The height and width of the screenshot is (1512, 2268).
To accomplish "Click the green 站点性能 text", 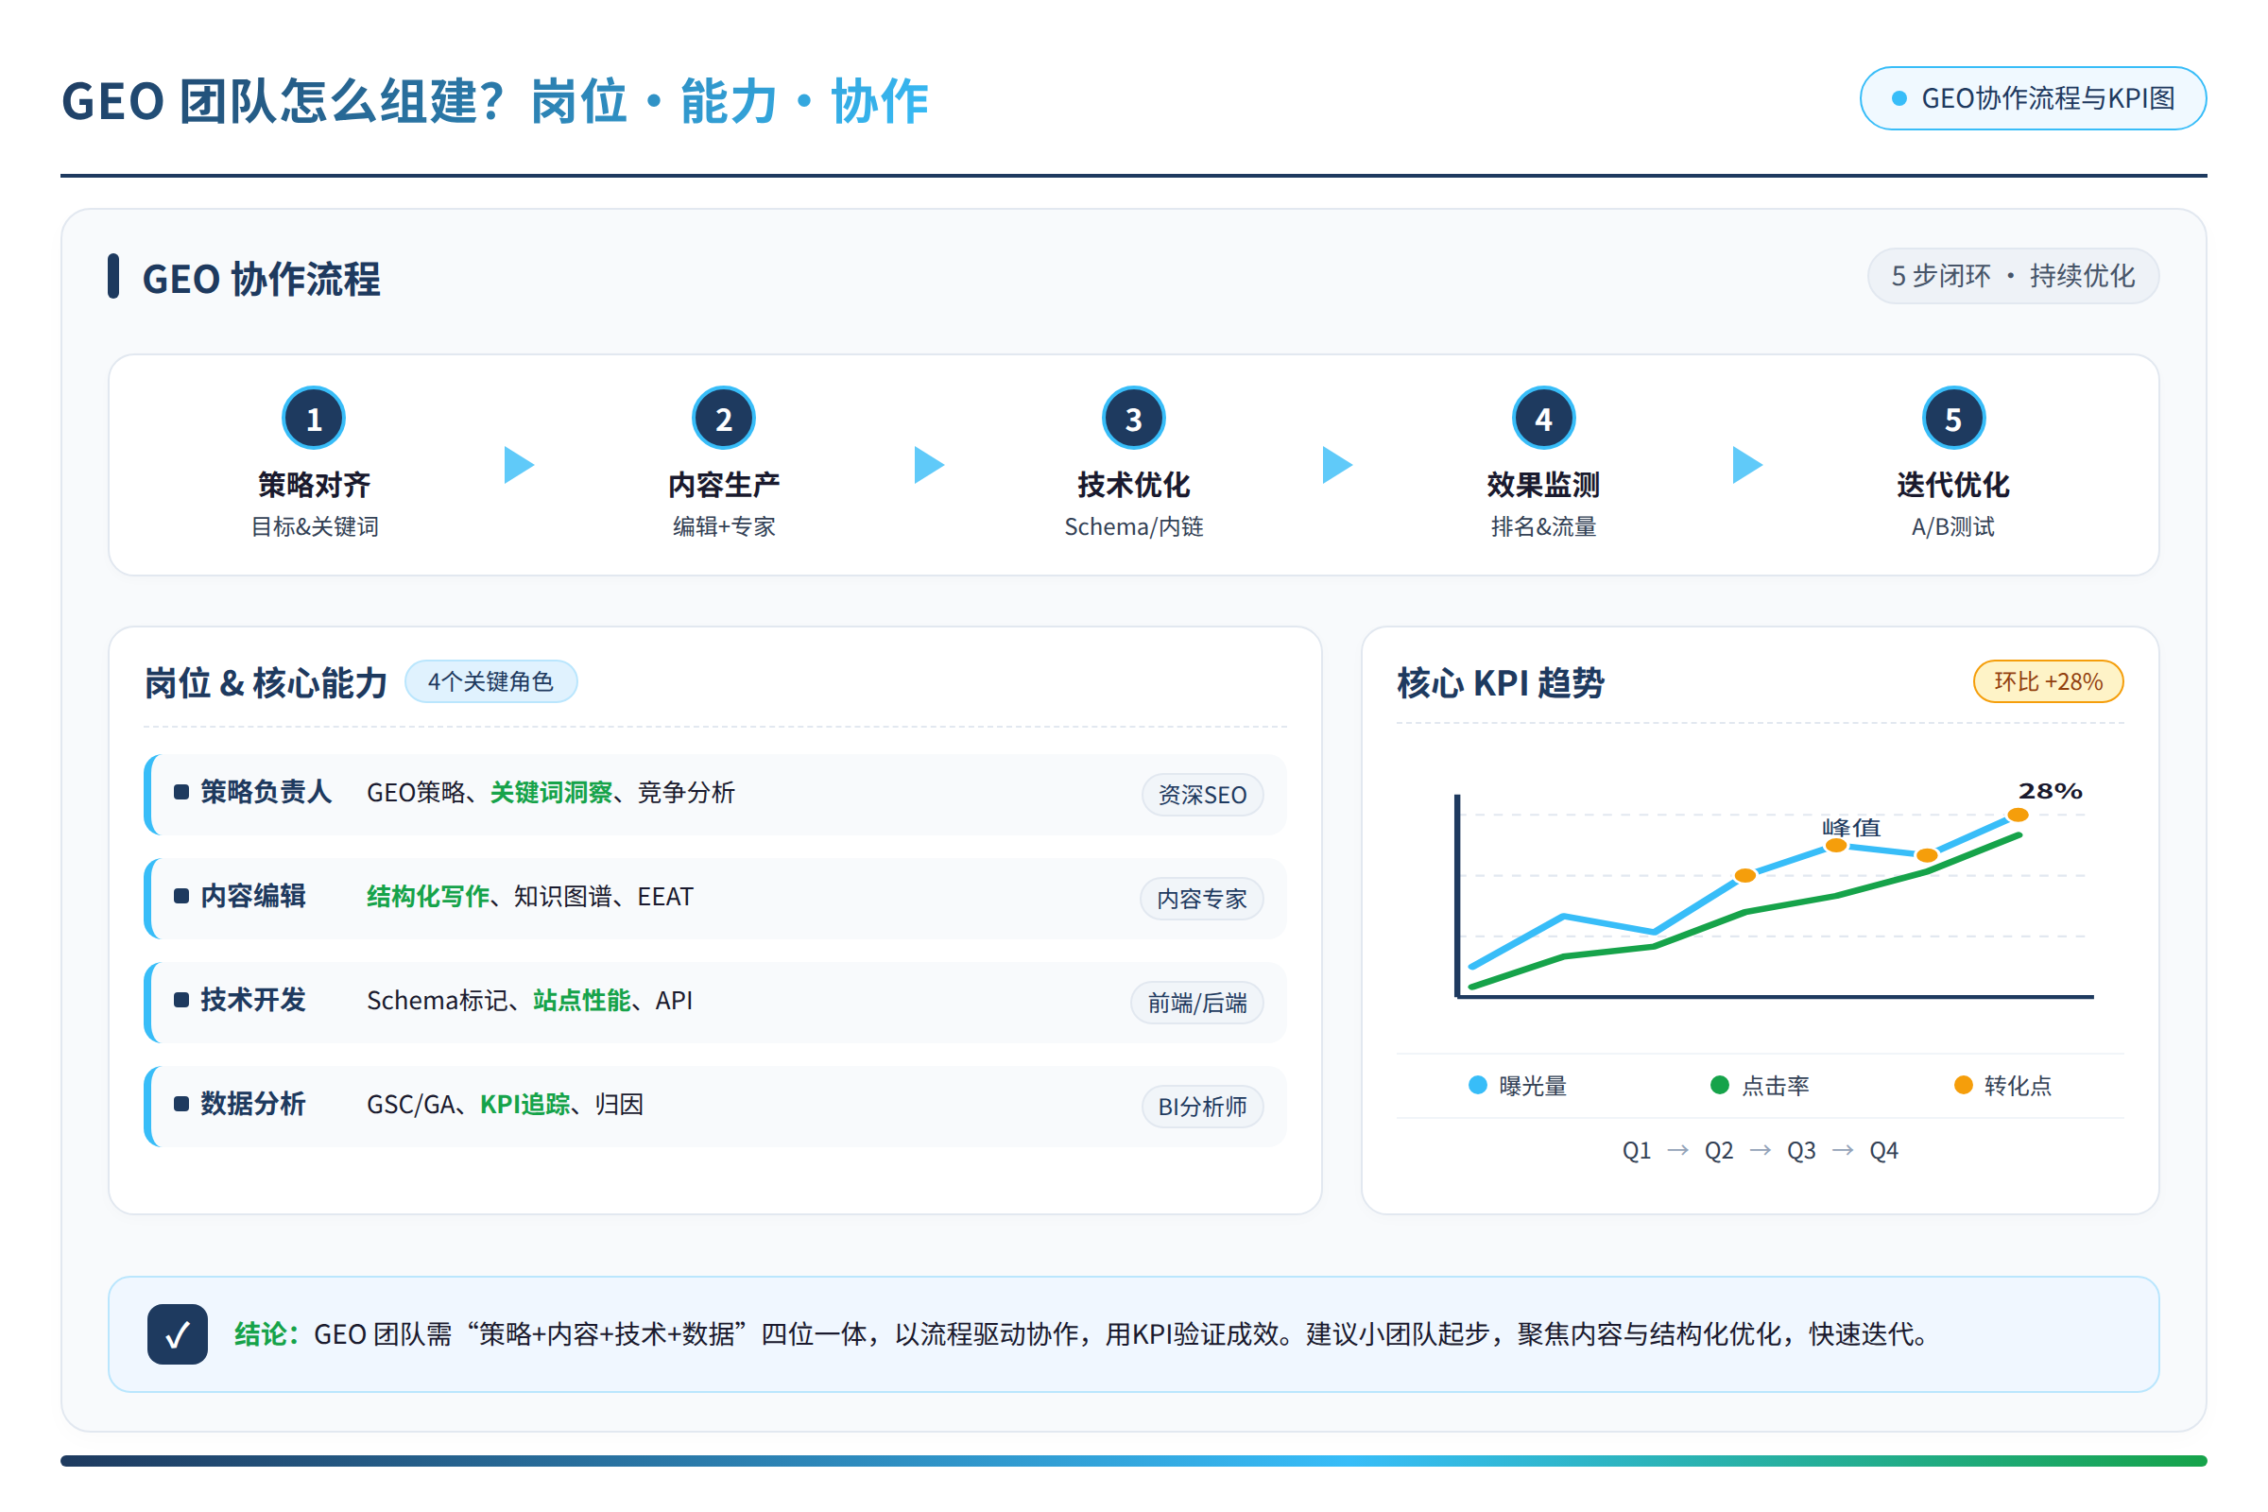I will (582, 1000).
